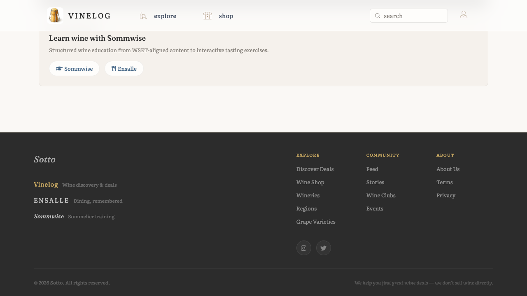Click the COMMUNITY footer column heading
This screenshot has height=296, width=527.
[x=383, y=155]
